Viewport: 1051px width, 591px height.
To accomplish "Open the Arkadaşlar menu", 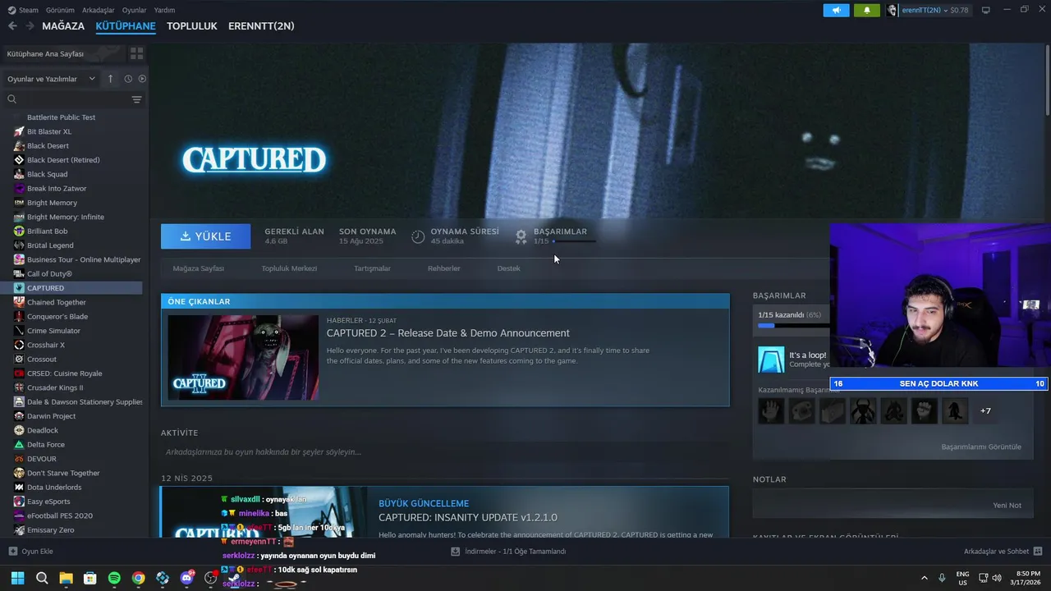I will tap(99, 10).
